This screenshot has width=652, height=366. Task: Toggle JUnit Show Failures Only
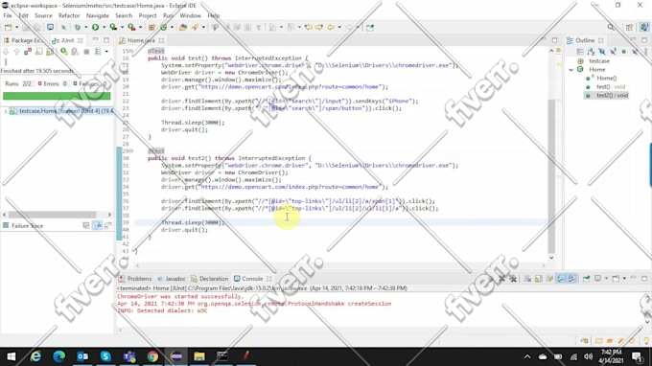(x=28, y=52)
